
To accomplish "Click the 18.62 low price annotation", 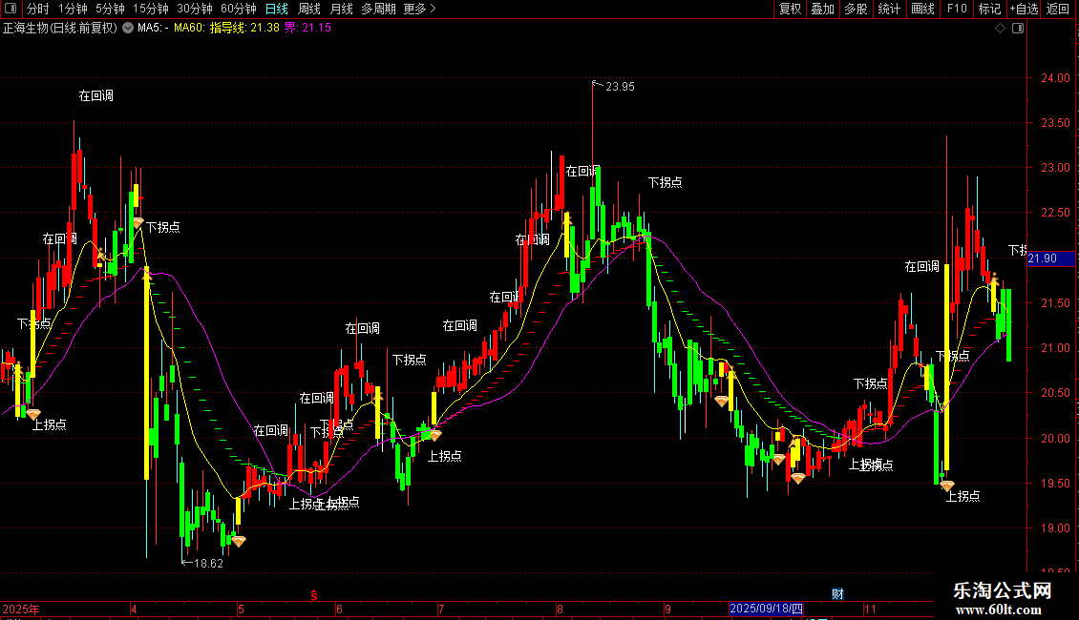I will (208, 564).
